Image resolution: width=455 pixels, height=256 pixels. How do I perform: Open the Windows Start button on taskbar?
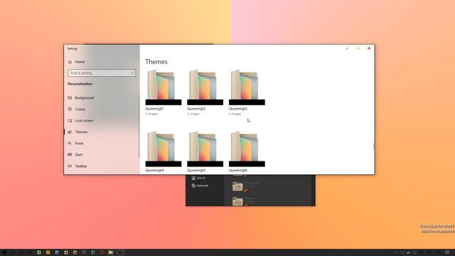click(4, 252)
